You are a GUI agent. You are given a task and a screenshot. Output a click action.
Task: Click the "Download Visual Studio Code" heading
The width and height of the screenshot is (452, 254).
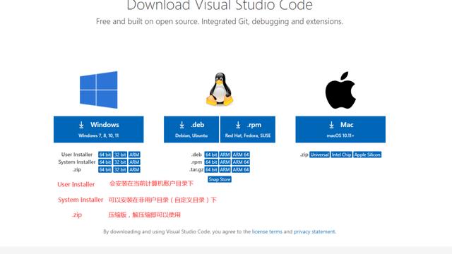coord(220,5)
